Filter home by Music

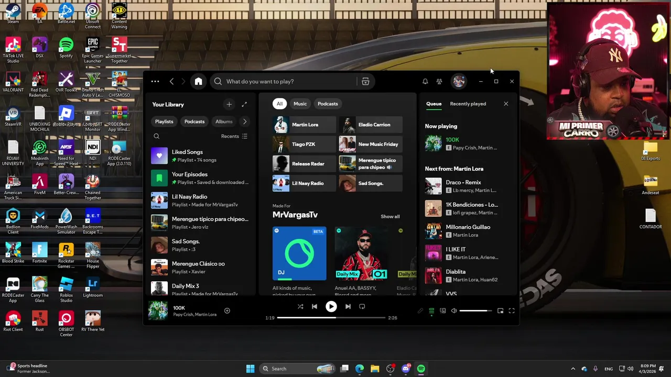[x=300, y=104]
